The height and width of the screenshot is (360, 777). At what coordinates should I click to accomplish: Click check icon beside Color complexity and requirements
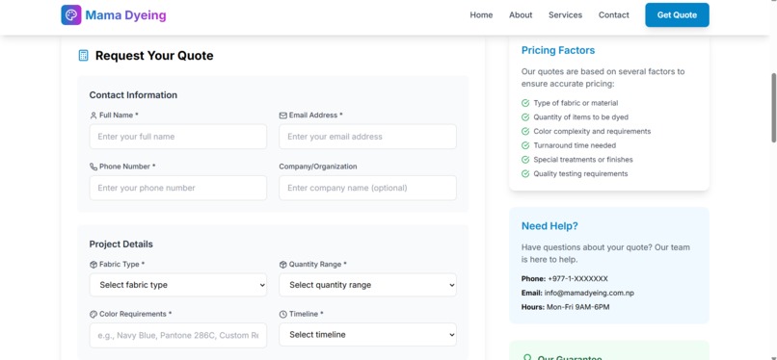pos(525,131)
